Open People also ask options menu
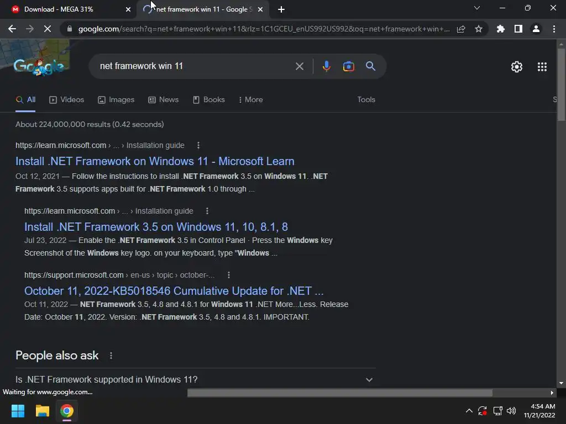 [111, 356]
